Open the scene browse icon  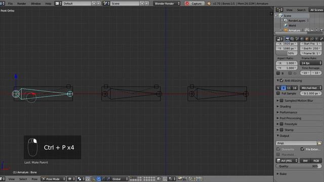pyautogui.click(x=106, y=4)
